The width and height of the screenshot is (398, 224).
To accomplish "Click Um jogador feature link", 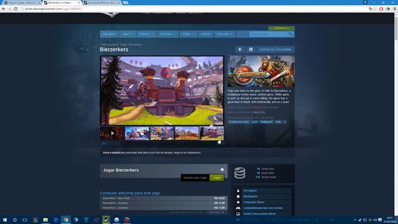I will click(x=250, y=190).
